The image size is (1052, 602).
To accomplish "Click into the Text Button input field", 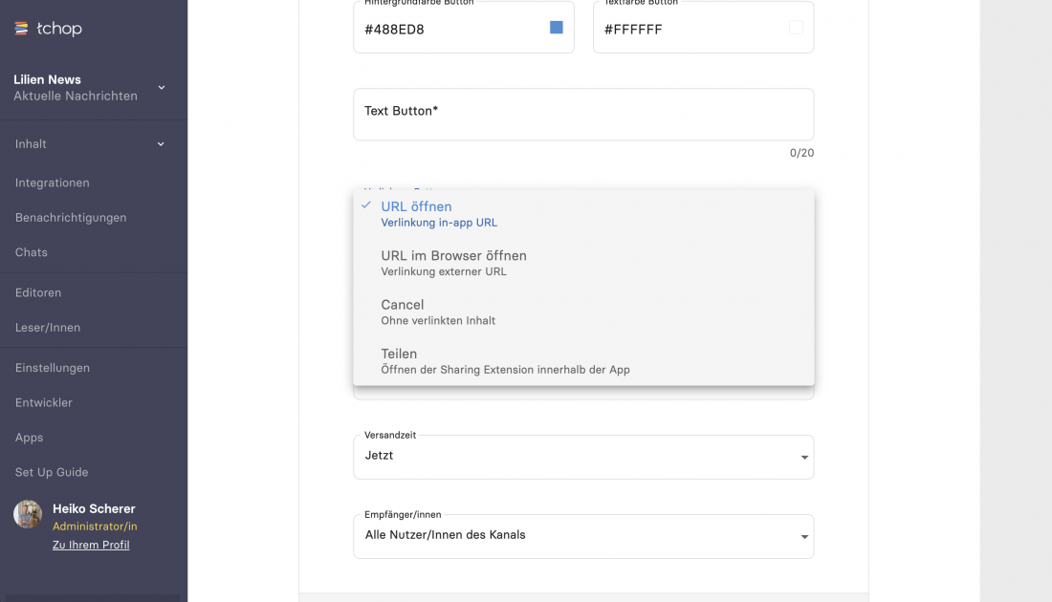I will pos(583,115).
